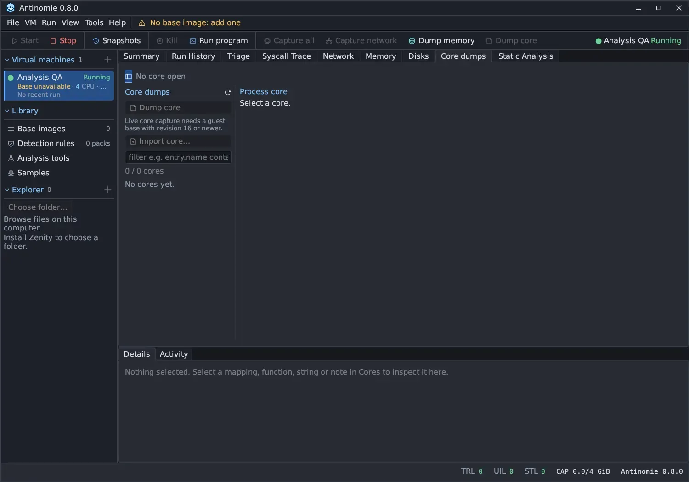The image size is (689, 482).
Task: Maximize the Antinomie window
Action: (659, 8)
